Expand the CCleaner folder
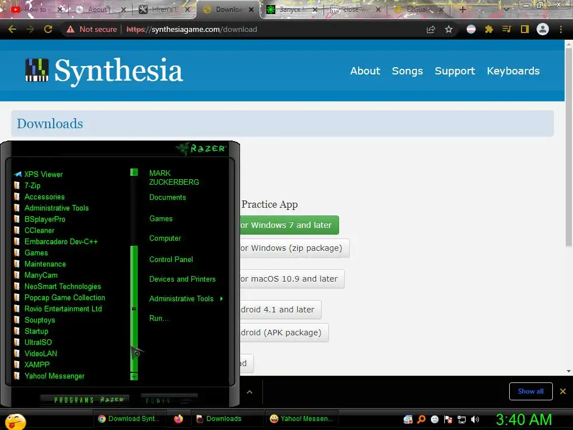This screenshot has width=573, height=430. (39, 230)
